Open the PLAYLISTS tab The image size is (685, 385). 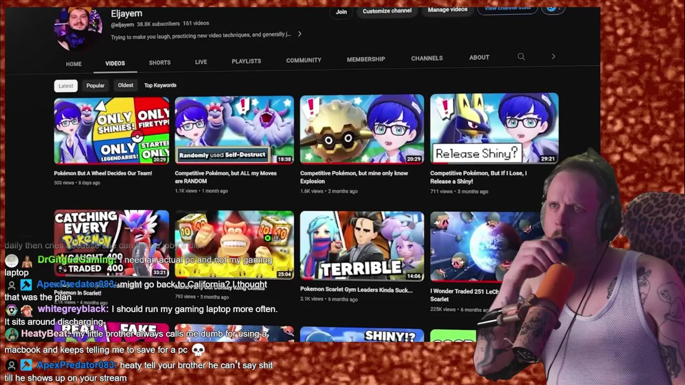click(x=246, y=61)
